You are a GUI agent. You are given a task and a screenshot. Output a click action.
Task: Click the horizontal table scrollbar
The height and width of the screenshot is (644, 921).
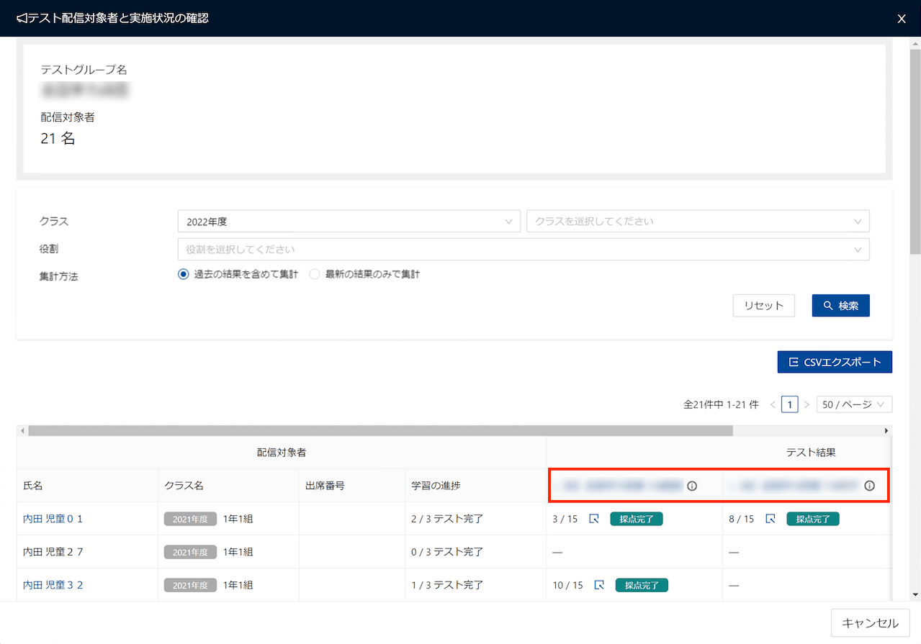point(380,430)
